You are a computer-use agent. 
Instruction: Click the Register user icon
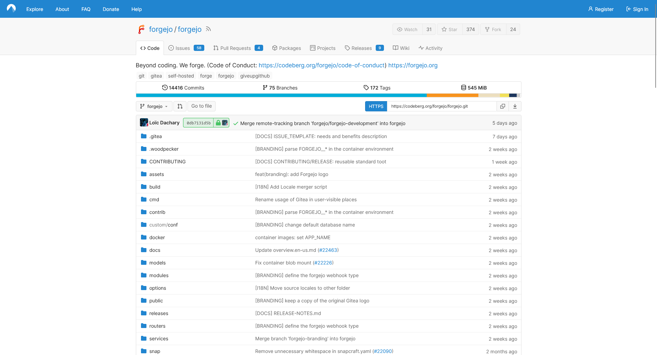point(591,9)
